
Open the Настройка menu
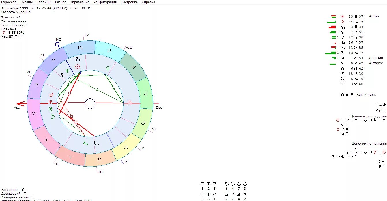point(129,2)
